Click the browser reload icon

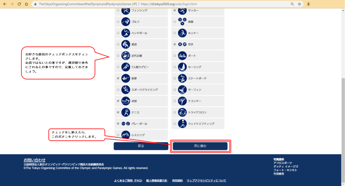click(x=19, y=4)
